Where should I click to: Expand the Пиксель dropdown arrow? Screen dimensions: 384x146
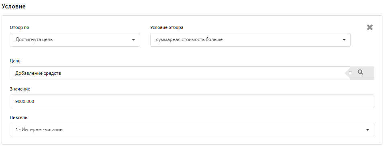pyautogui.click(x=368, y=130)
